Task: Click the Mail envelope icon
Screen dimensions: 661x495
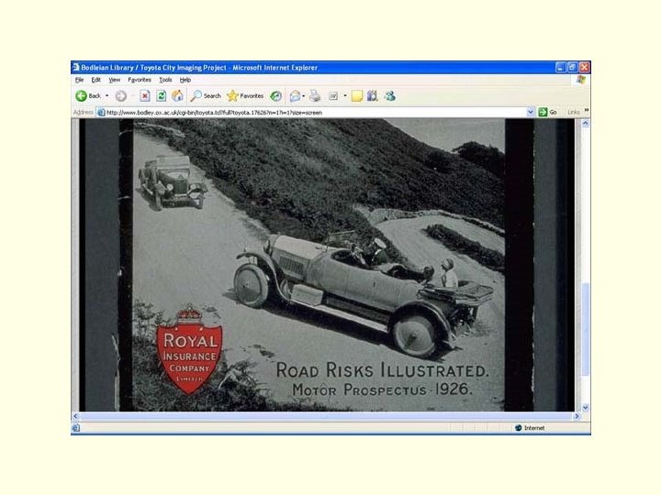Action: point(295,96)
